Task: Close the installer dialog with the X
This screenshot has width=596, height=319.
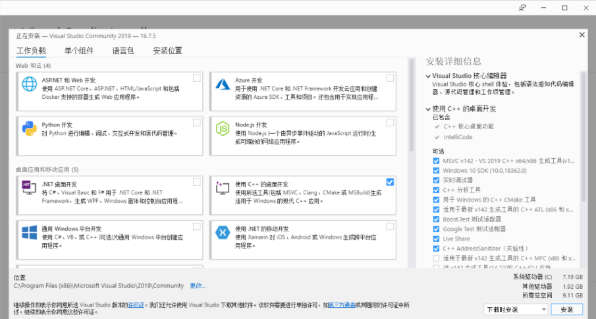Action: [582, 35]
